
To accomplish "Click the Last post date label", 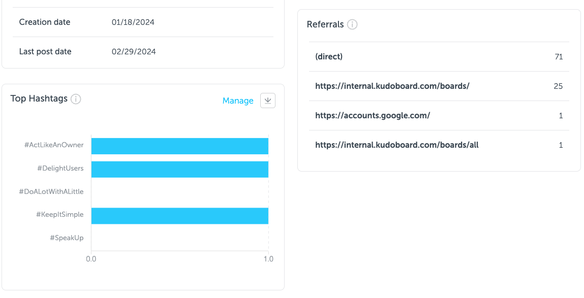I will tap(45, 52).
